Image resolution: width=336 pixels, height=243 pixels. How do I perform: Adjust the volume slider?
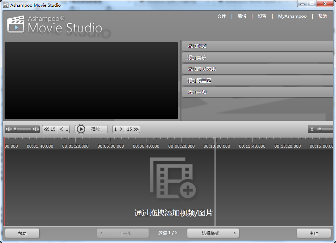pyautogui.click(x=22, y=129)
